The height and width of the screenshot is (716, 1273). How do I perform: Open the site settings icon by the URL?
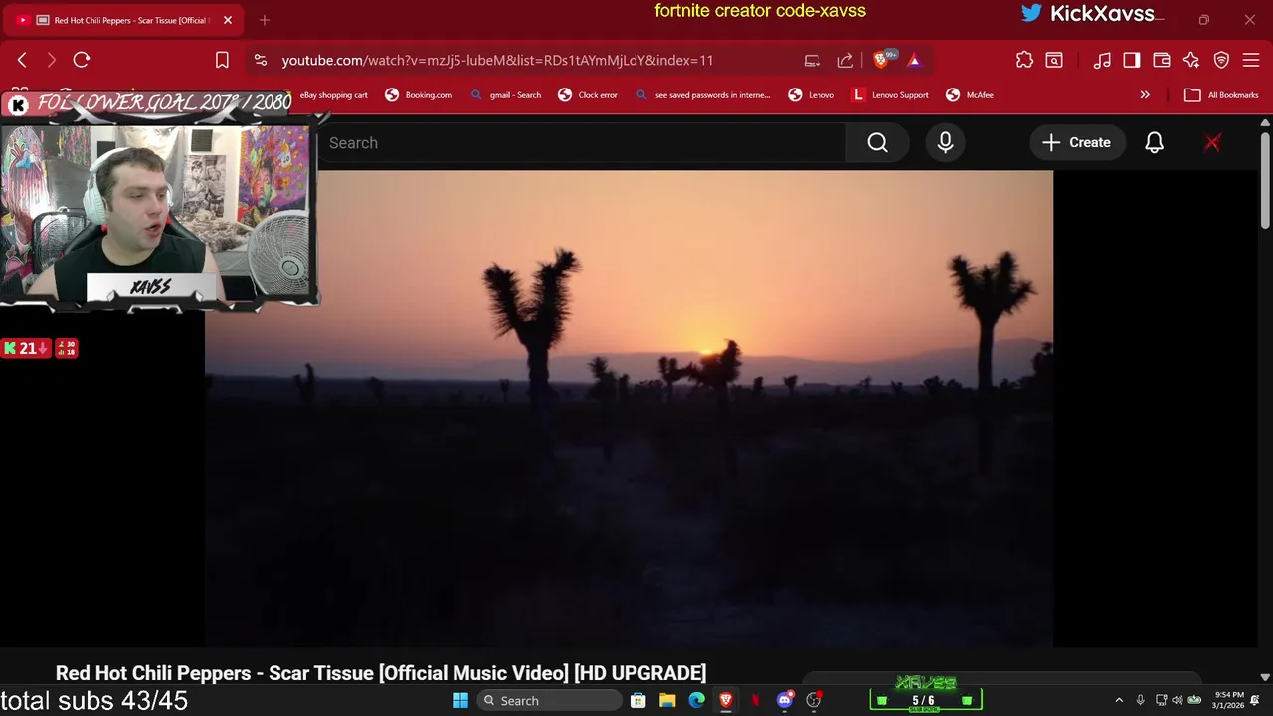tap(261, 60)
